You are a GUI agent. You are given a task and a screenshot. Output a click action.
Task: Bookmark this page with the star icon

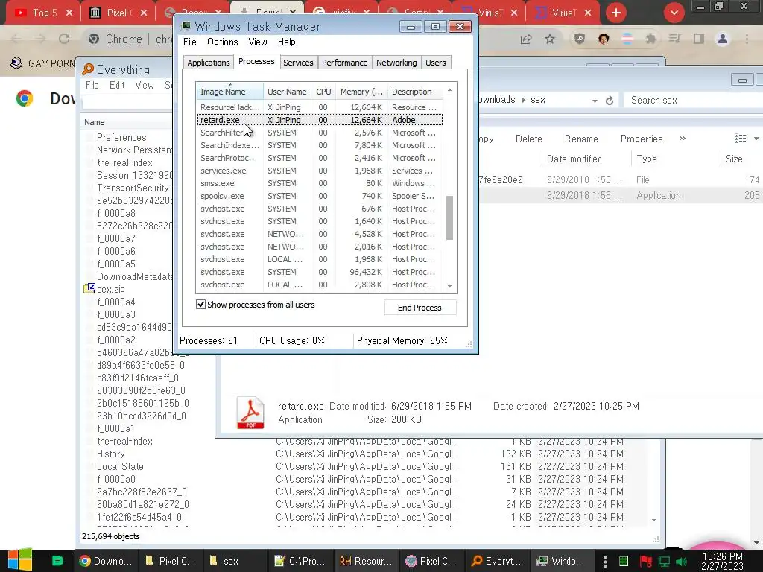tap(550, 39)
